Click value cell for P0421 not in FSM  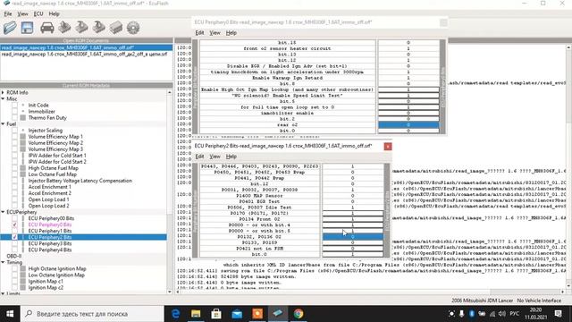353,249
